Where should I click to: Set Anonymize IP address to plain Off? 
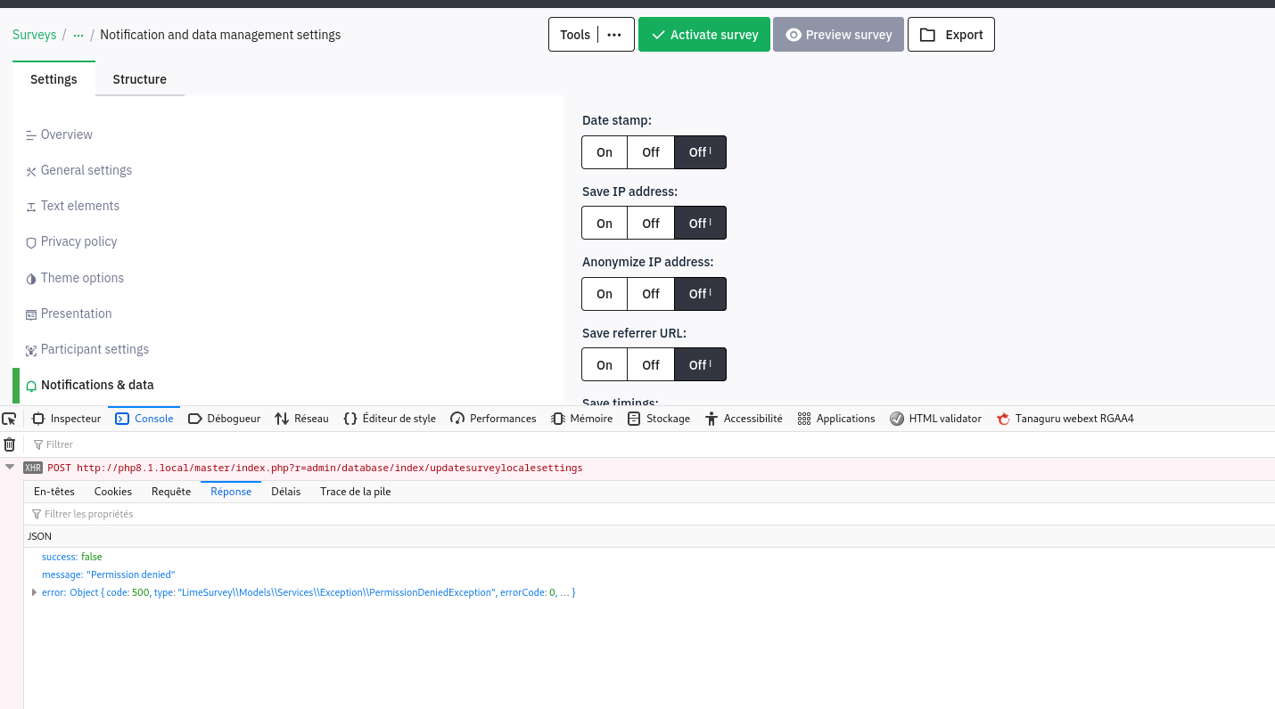point(651,294)
